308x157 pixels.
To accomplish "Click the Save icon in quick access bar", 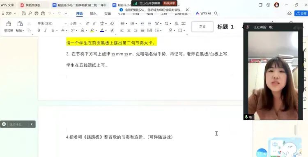I will tap(23, 13).
